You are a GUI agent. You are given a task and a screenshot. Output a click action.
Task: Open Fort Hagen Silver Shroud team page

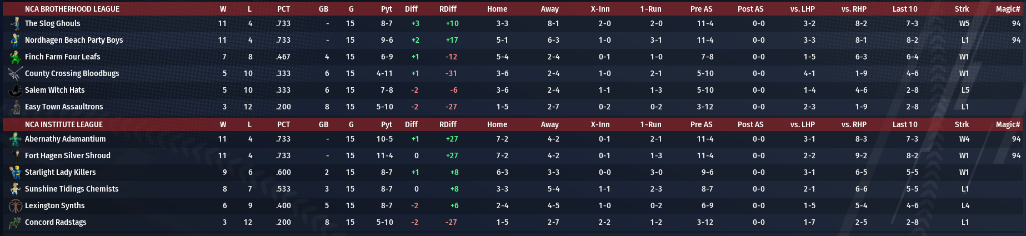click(x=68, y=155)
